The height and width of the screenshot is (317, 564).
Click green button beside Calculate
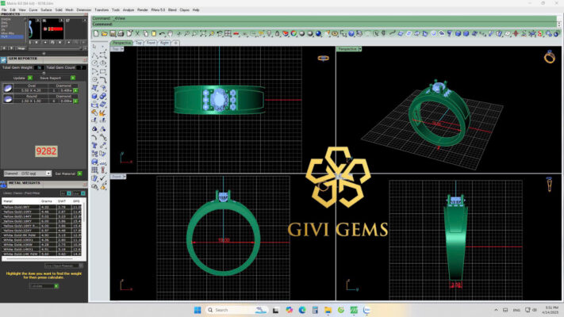tap(56, 286)
